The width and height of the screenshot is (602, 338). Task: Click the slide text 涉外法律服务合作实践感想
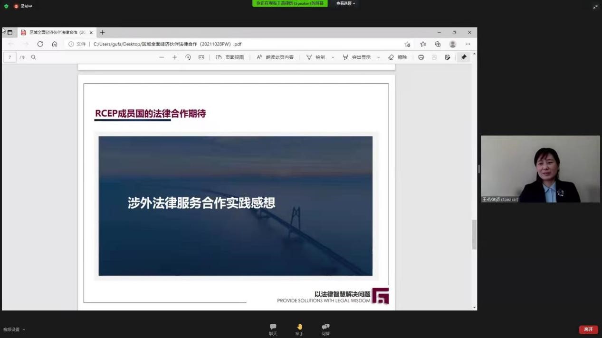[201, 203]
